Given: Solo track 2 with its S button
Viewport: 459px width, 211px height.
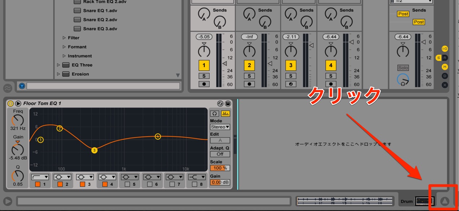Looking at the screenshot, I should click(249, 76).
